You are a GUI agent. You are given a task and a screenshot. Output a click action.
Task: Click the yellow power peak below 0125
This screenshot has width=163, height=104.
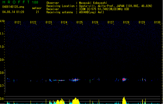tap(76, 101)
